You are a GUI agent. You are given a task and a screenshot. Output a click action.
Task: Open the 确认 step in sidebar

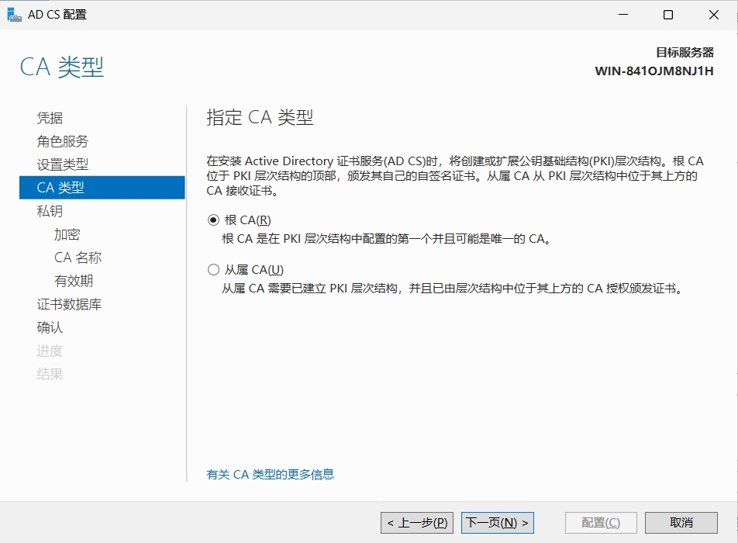tap(50, 327)
